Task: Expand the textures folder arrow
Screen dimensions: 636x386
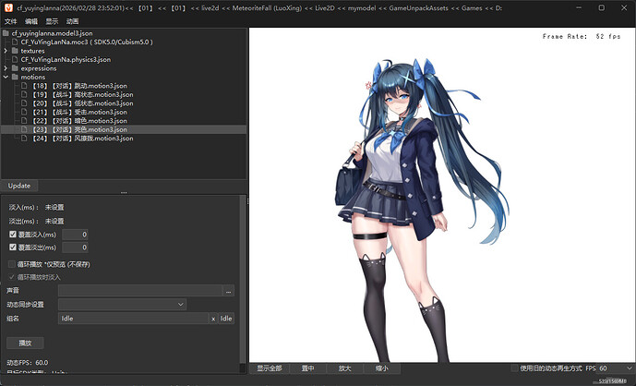Action: coord(5,51)
